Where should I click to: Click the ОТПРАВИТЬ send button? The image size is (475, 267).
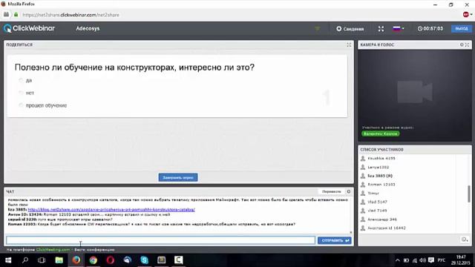coord(335,240)
